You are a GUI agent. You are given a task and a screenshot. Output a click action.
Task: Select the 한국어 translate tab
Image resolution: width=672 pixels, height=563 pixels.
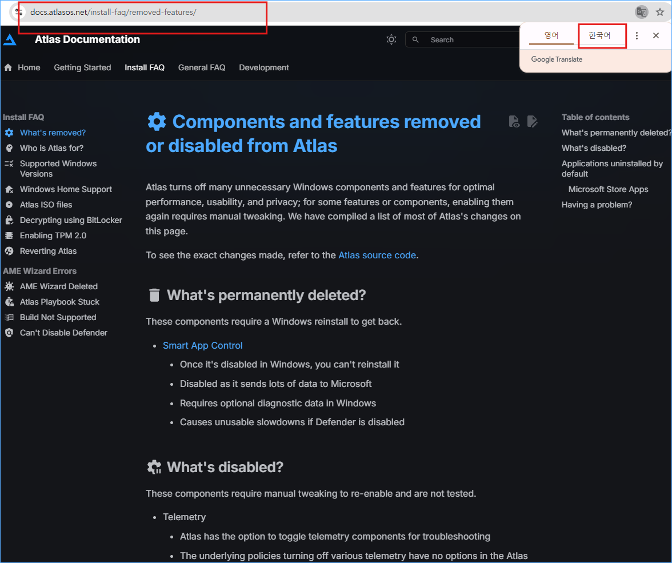pyautogui.click(x=599, y=35)
